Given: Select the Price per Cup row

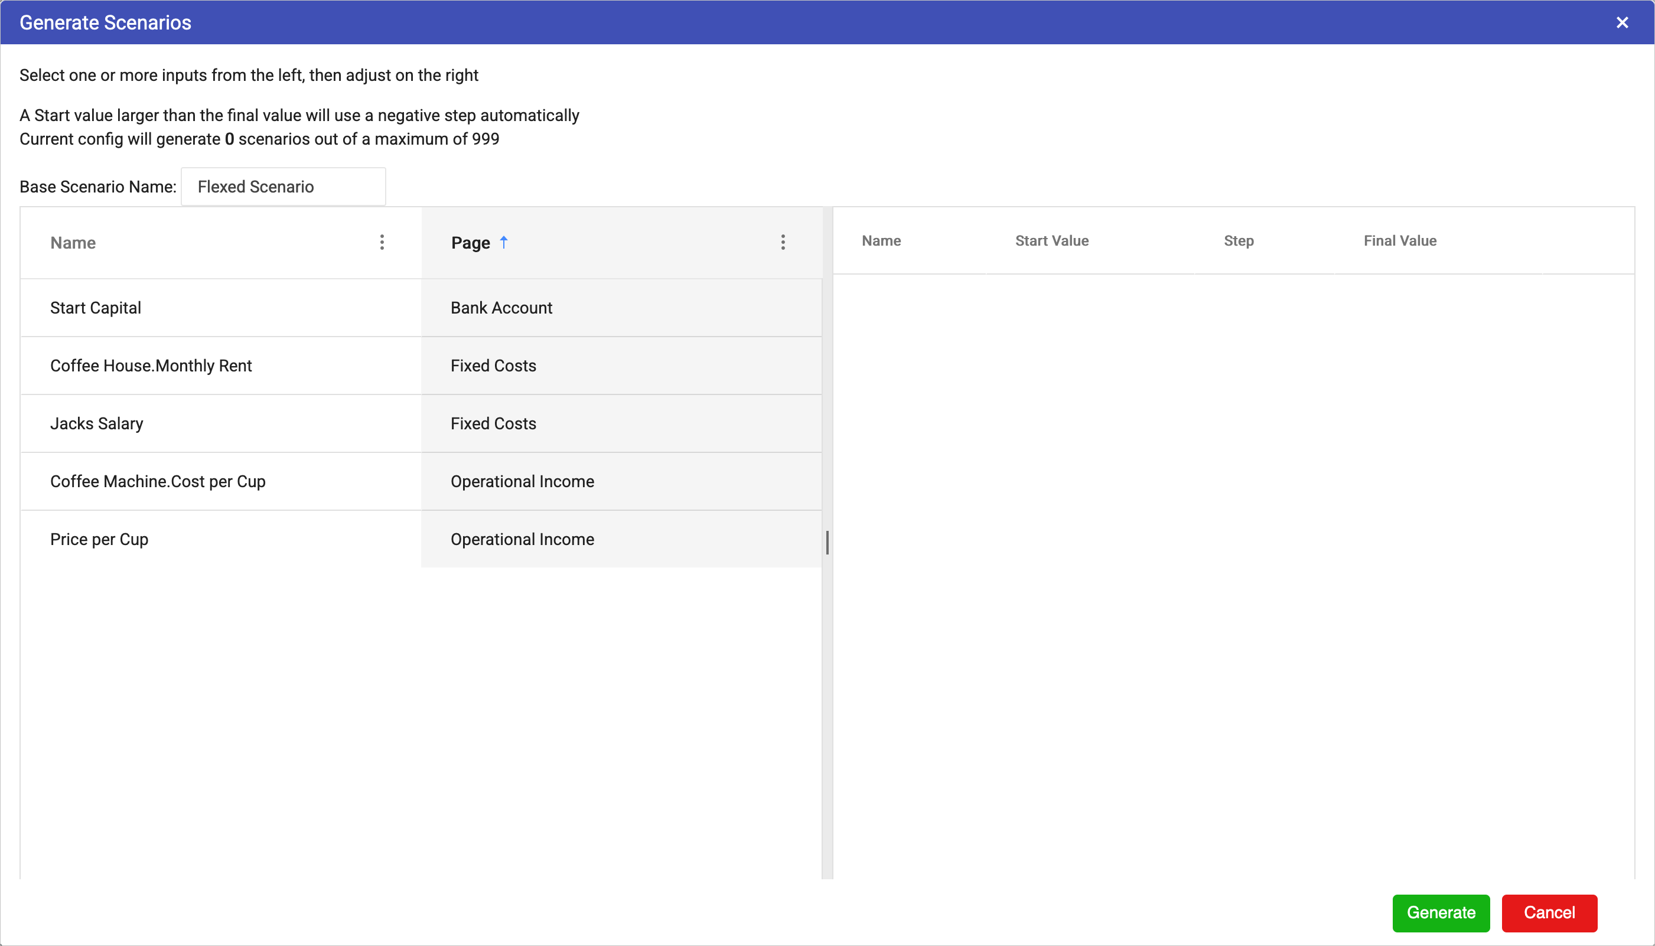Looking at the screenshot, I should coord(99,539).
